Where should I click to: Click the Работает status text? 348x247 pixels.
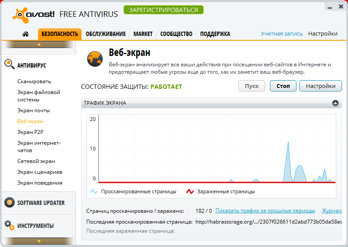(x=166, y=87)
